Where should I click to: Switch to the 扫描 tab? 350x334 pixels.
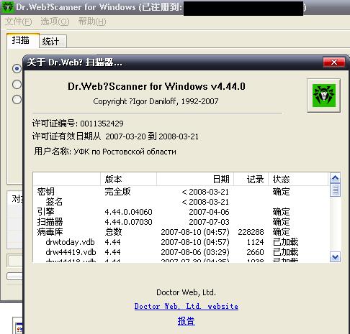(23, 40)
